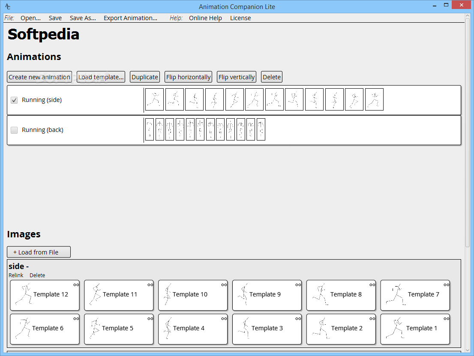The height and width of the screenshot is (356, 474).
Task: Click the link icon on Template 9 card
Action: point(298,285)
